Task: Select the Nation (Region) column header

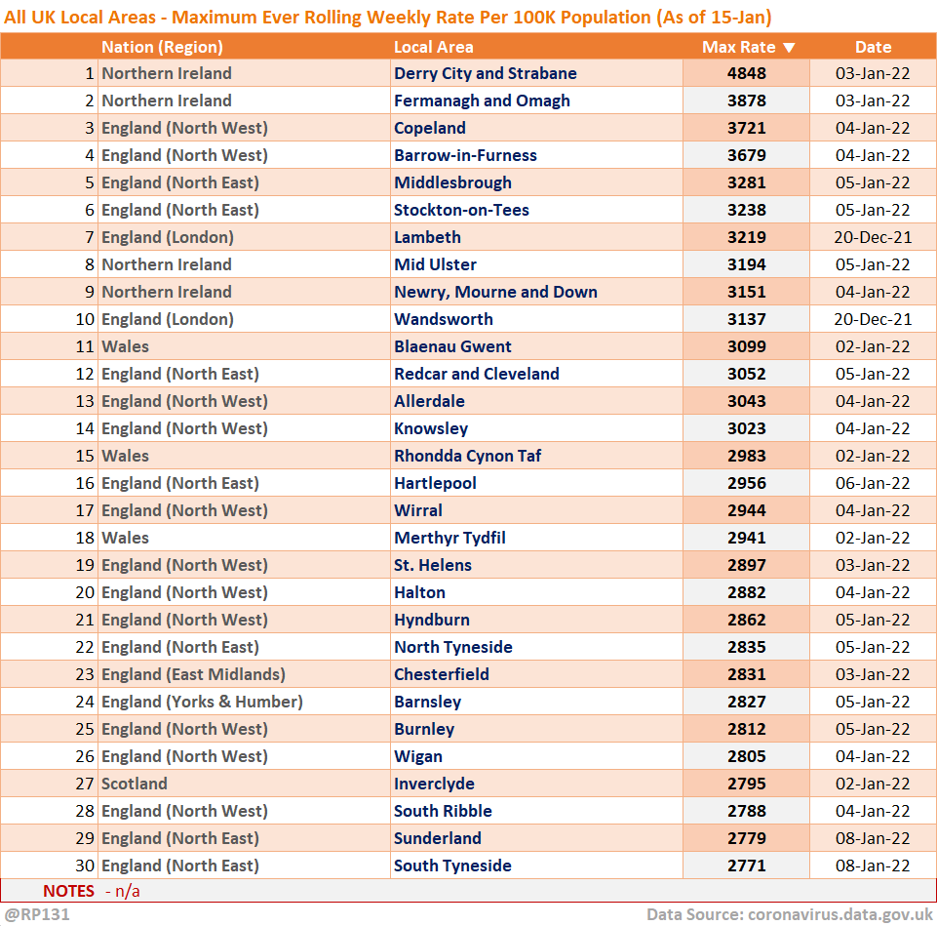Action: point(162,47)
